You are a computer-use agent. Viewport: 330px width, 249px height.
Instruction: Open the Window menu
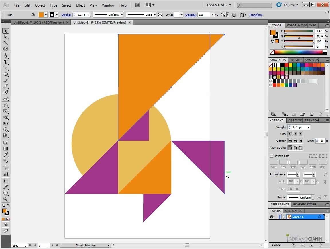pyautogui.click(x=108, y=5)
